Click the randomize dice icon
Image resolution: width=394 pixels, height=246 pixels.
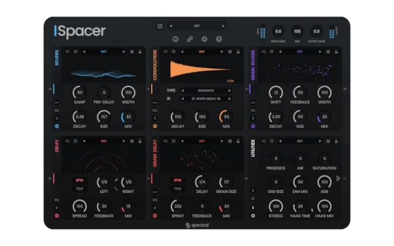(x=190, y=39)
